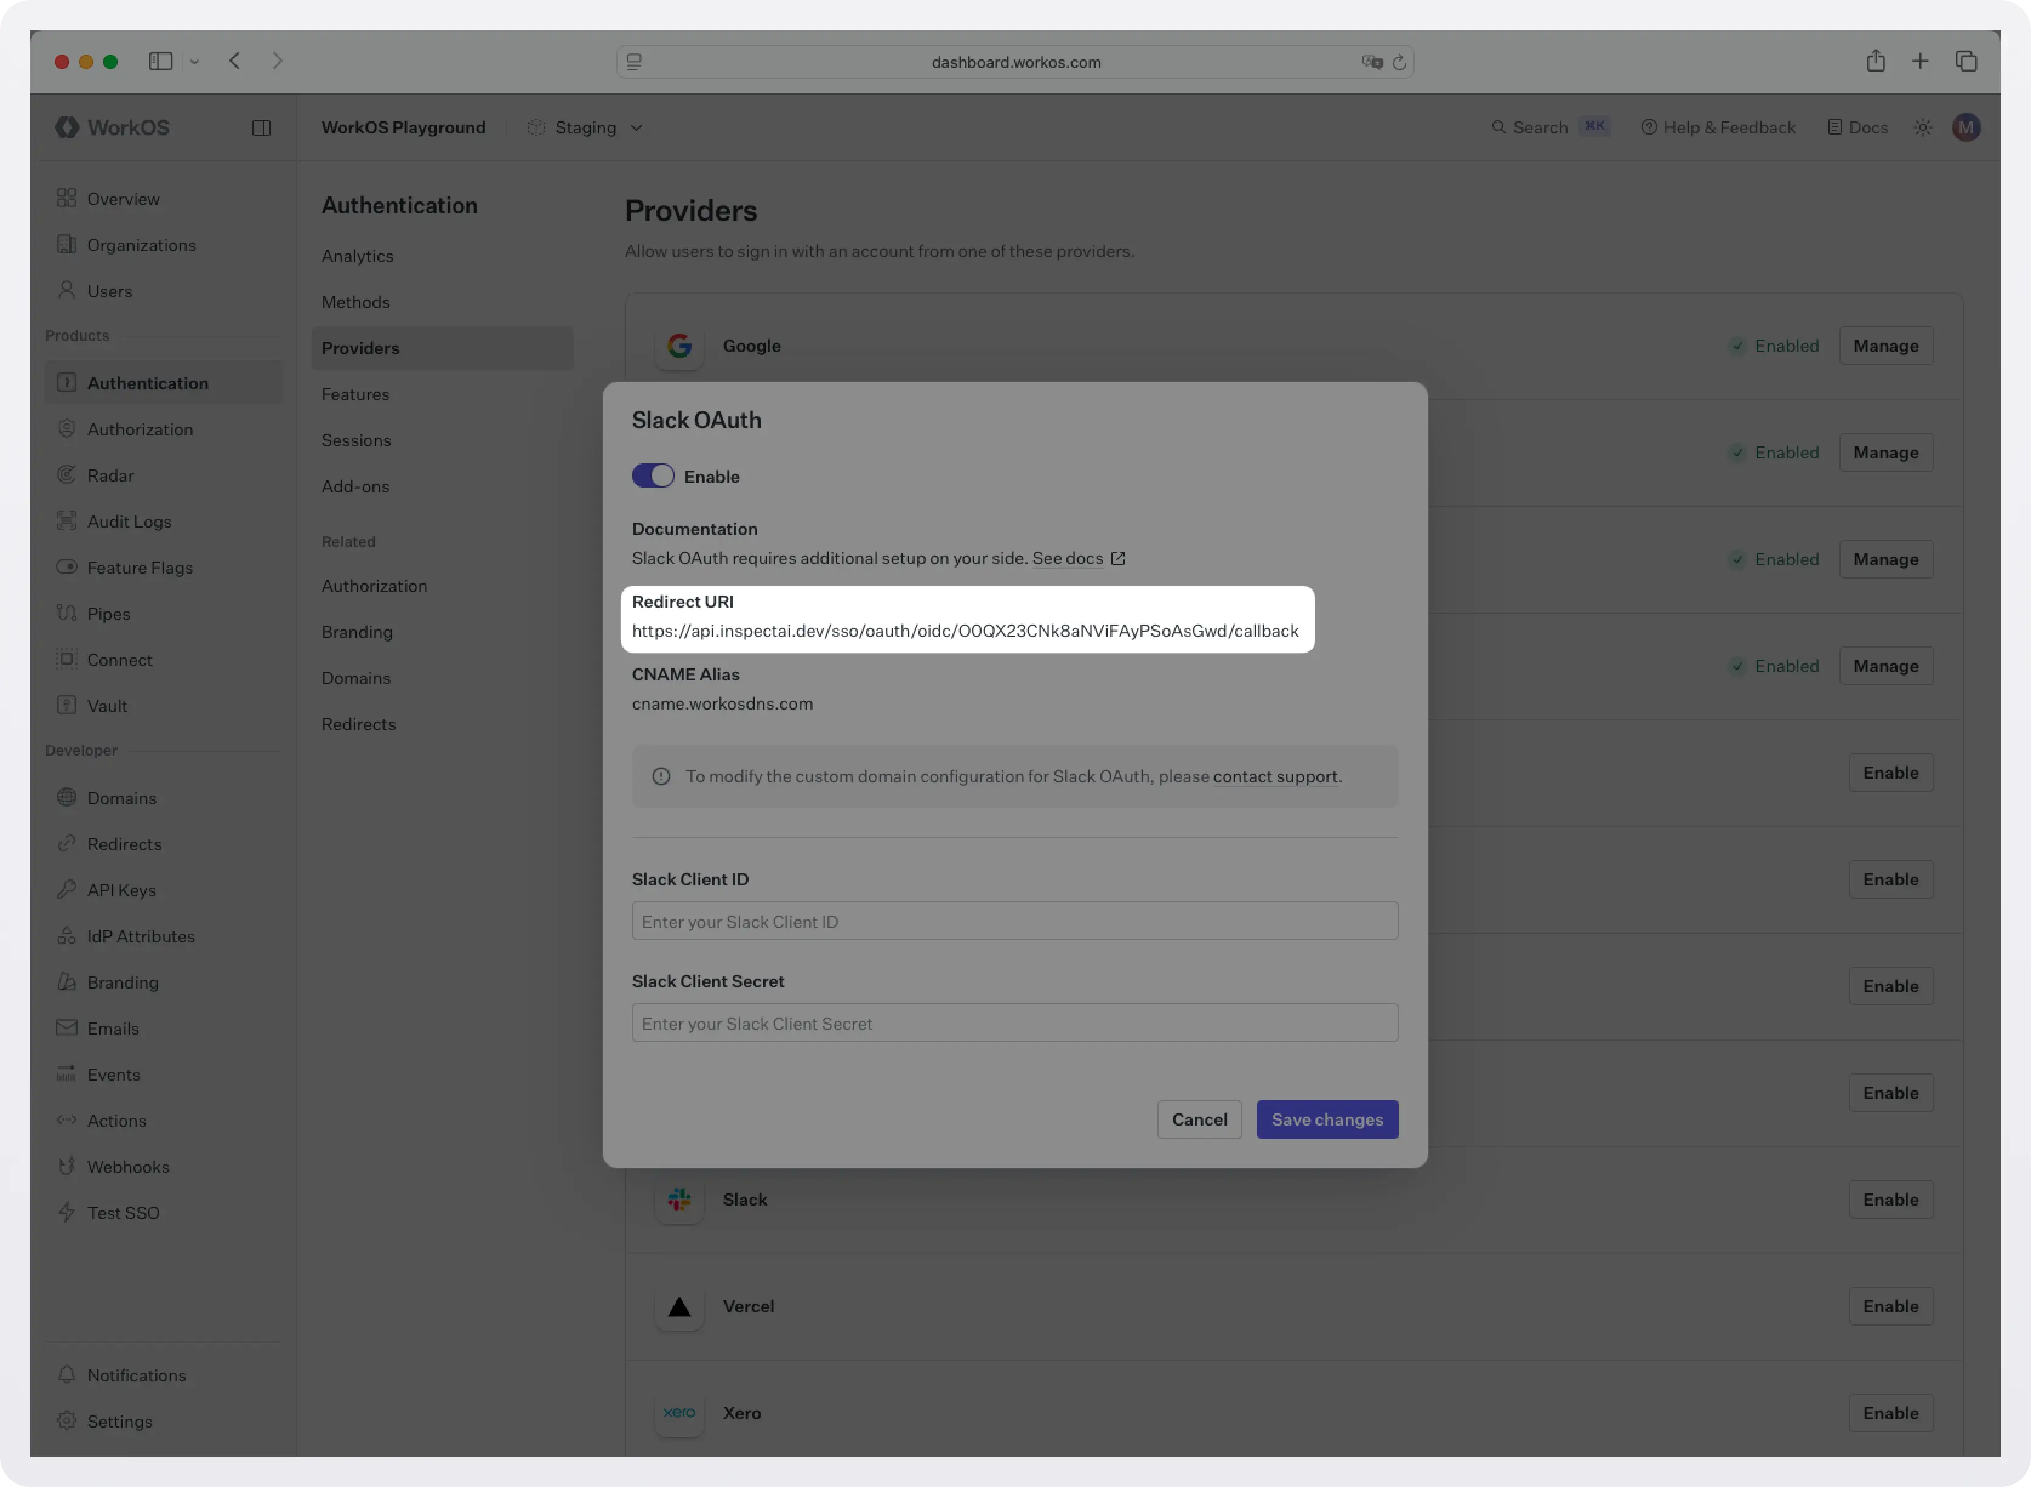Viewport: 2031px width, 1487px height.
Task: Open the Slack OAuth See docs link
Action: coord(1068,558)
